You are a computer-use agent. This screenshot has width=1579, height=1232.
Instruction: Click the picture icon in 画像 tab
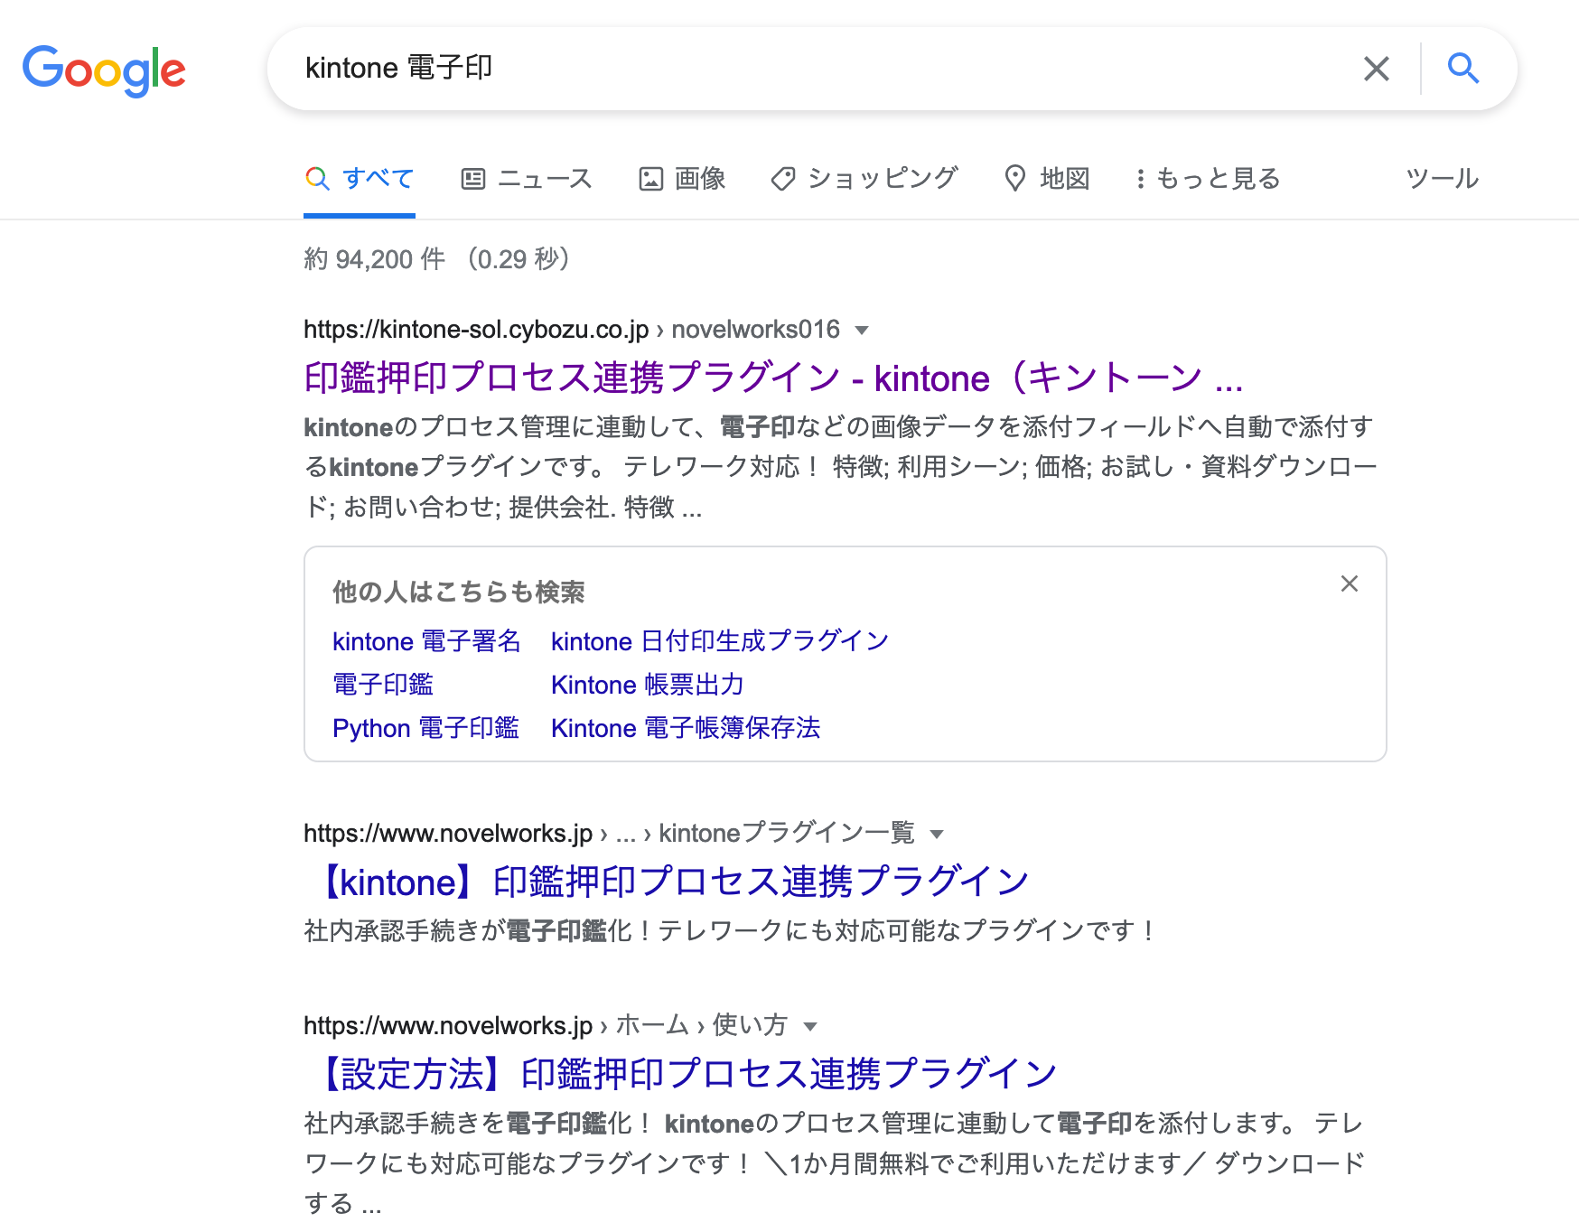(x=650, y=179)
